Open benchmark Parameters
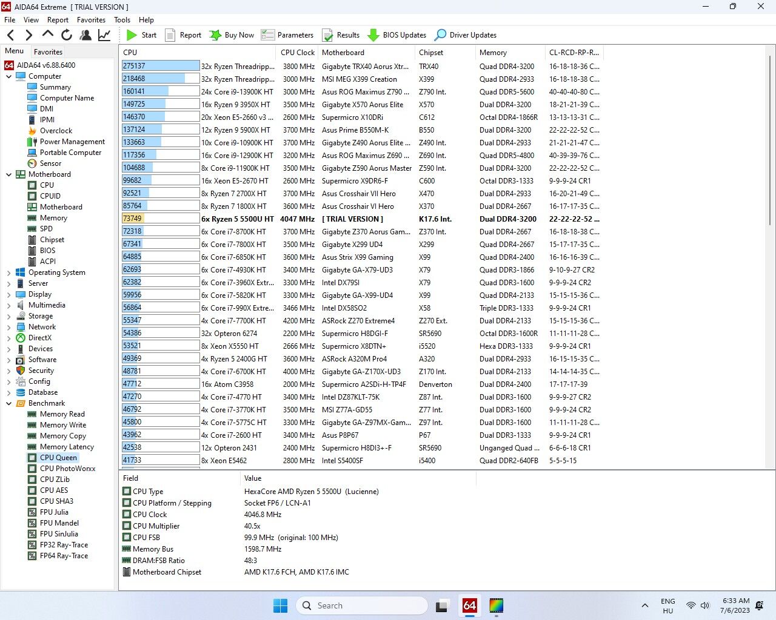This screenshot has height=620, width=776. click(287, 35)
